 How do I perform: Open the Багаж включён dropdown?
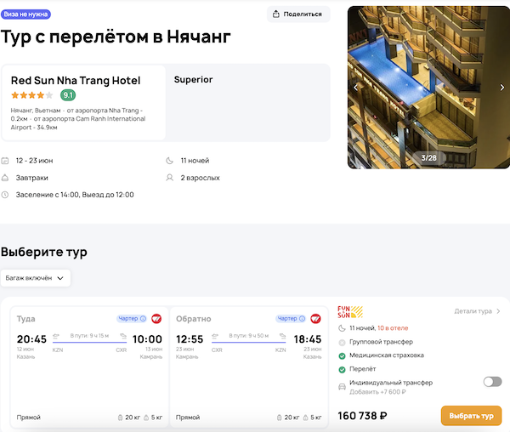click(36, 278)
